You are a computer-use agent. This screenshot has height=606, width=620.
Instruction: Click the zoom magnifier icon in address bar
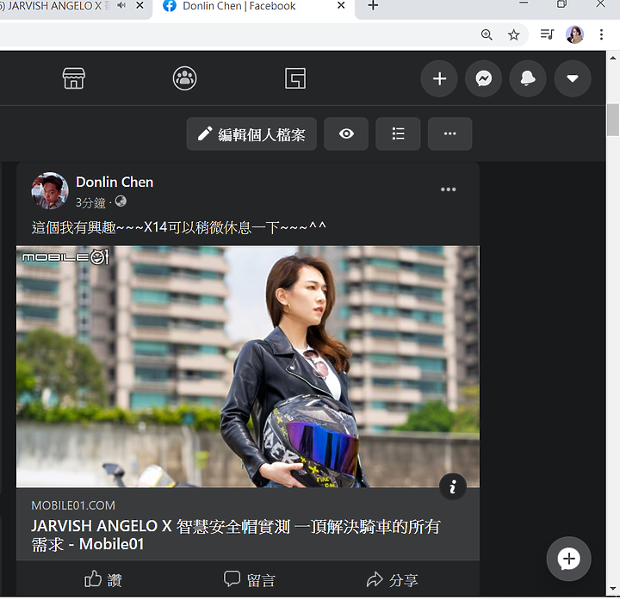pyautogui.click(x=487, y=34)
